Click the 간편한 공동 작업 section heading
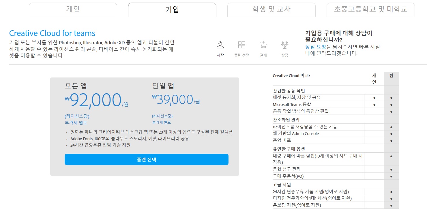This screenshot has height=214, width=427. [289, 90]
